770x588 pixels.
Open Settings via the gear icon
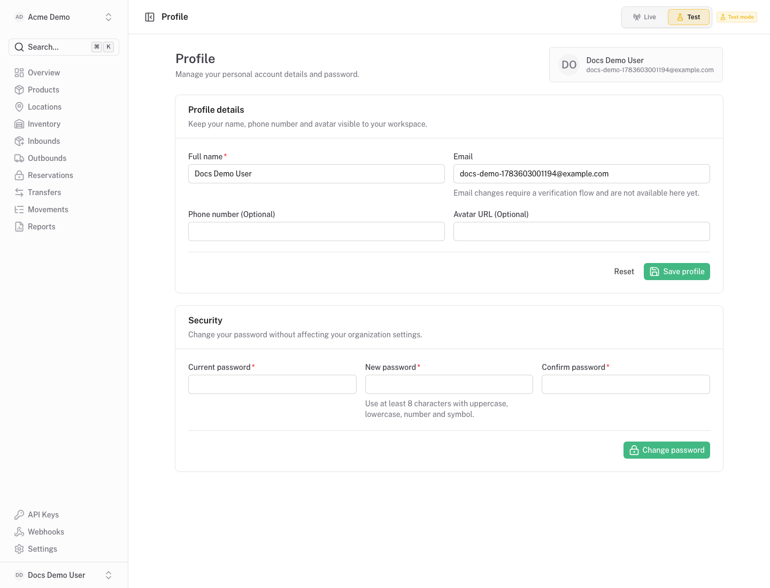point(19,549)
